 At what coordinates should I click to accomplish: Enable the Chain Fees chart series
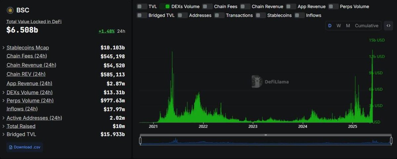click(x=207, y=7)
